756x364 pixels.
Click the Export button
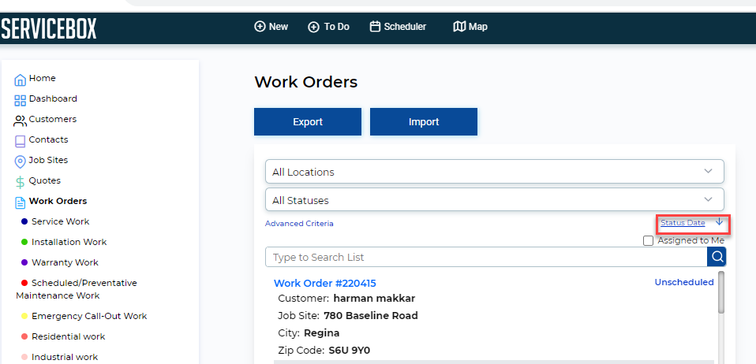(308, 122)
